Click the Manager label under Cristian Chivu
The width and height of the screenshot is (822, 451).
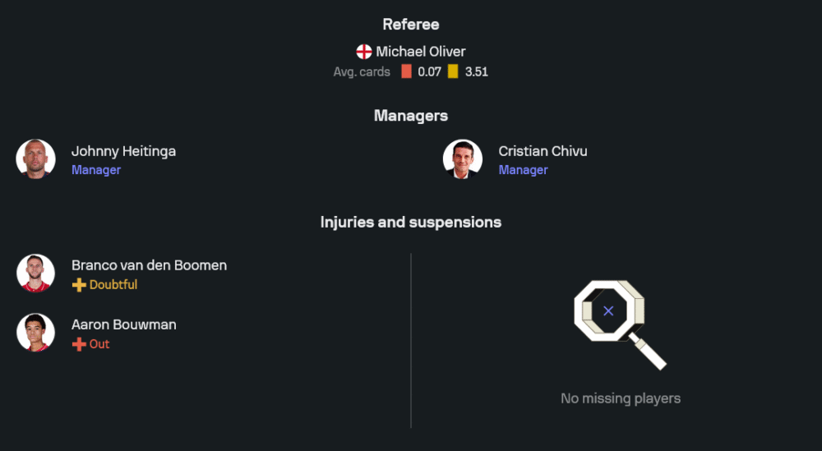[523, 170]
